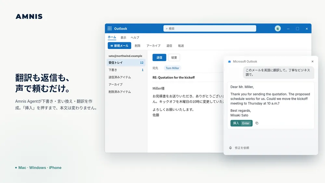Discard the draft with 破棄 button
Viewport: 325px width, 183px height.
174,58
